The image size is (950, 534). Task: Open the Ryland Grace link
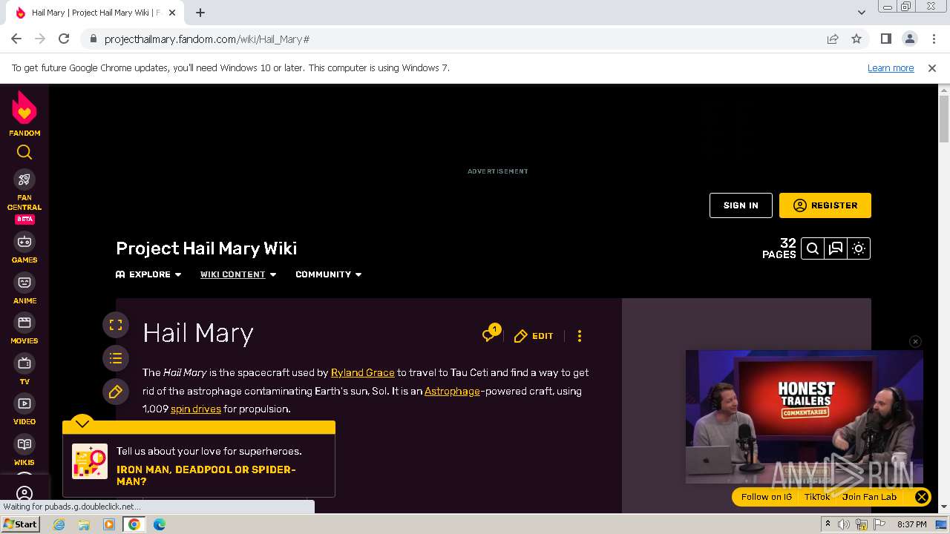click(x=362, y=372)
